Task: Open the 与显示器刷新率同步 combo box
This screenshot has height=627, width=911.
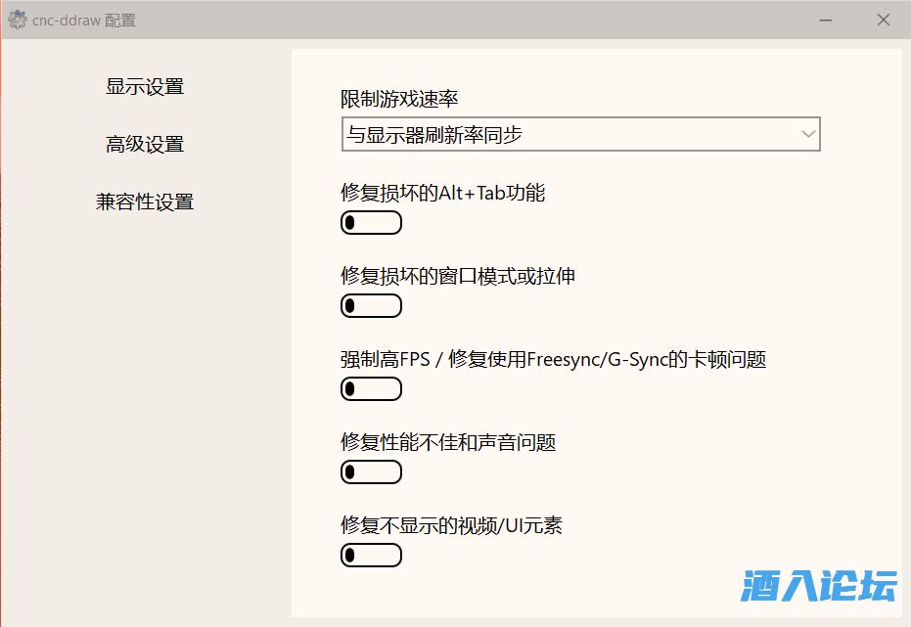Action: (x=579, y=135)
